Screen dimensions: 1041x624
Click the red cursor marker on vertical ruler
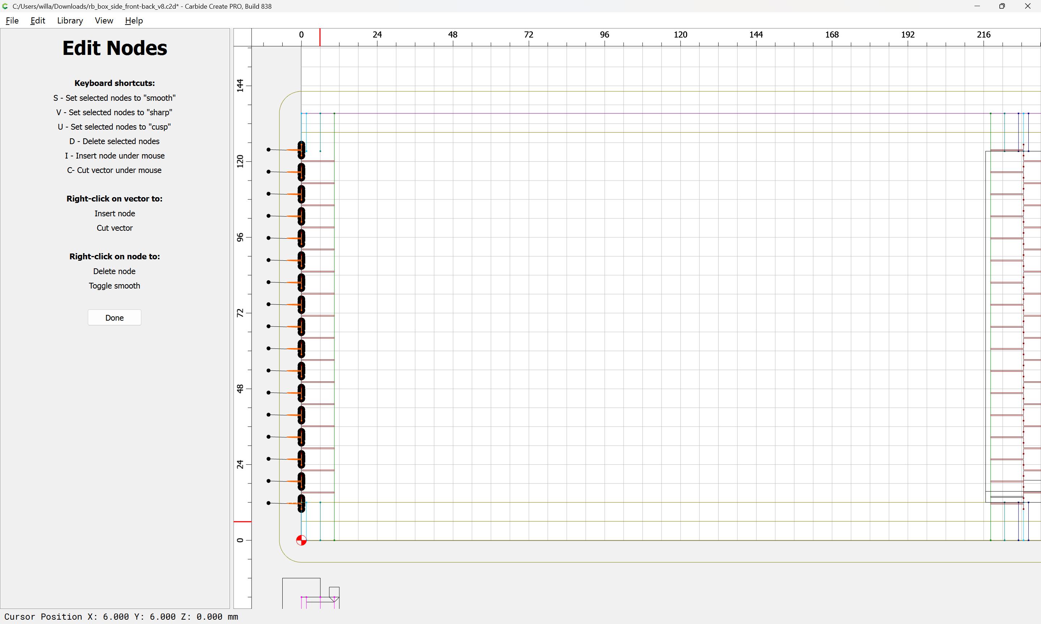243,522
